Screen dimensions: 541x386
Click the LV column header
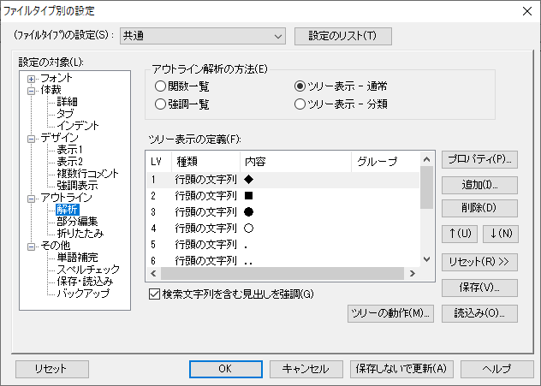(x=159, y=162)
